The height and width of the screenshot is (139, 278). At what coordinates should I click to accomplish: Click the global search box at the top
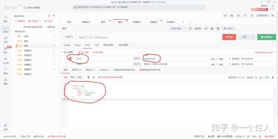pyautogui.click(x=139, y=7)
